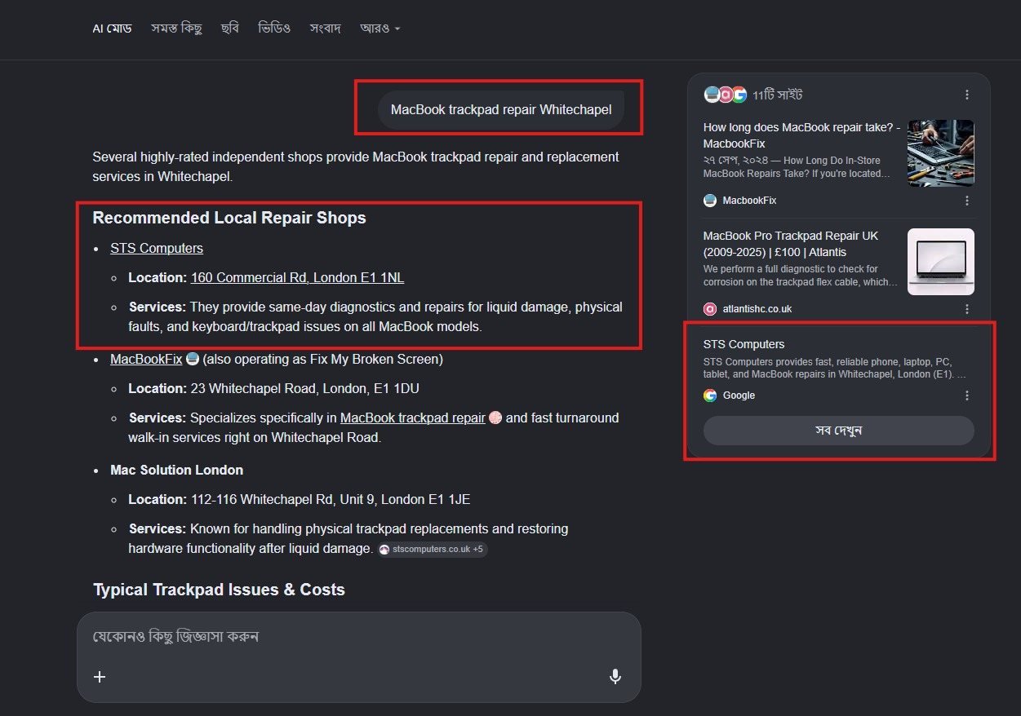Image resolution: width=1021 pixels, height=716 pixels.
Task: Click the atlantishc.co.uk favicon
Action: 710,309
